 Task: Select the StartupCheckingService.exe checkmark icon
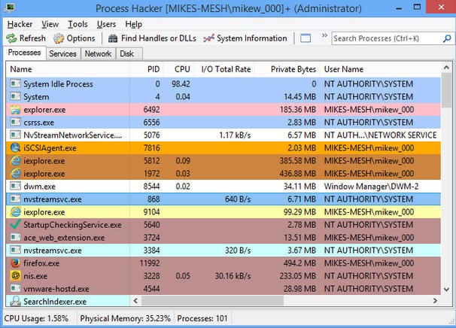click(15, 224)
